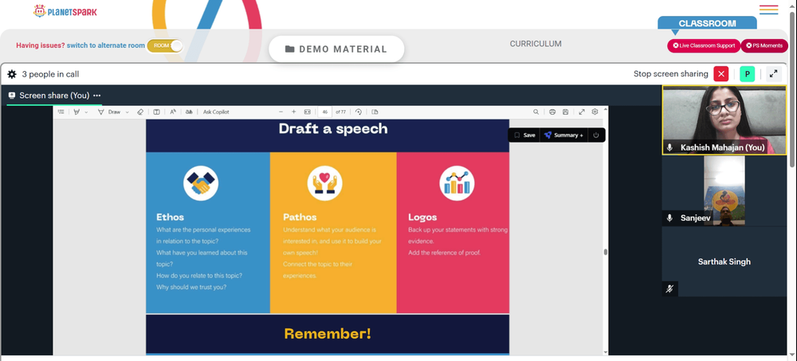The width and height of the screenshot is (797, 361).
Task: Click 'Why should we trust you?' text
Action: click(191, 287)
